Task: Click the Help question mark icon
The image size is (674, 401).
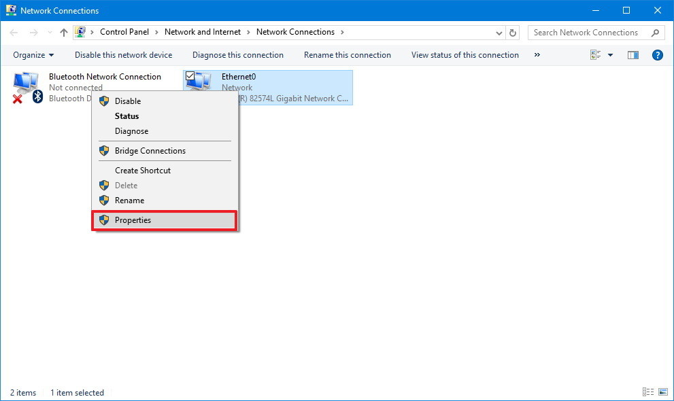Action: 657,55
